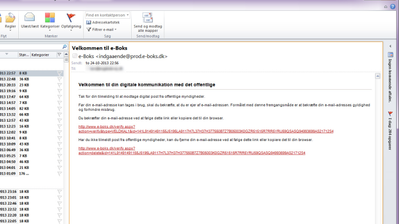The width and height of the screenshot is (399, 224).
Task: Select the 22:32 18 KB message
Action: click(x=31, y=209)
